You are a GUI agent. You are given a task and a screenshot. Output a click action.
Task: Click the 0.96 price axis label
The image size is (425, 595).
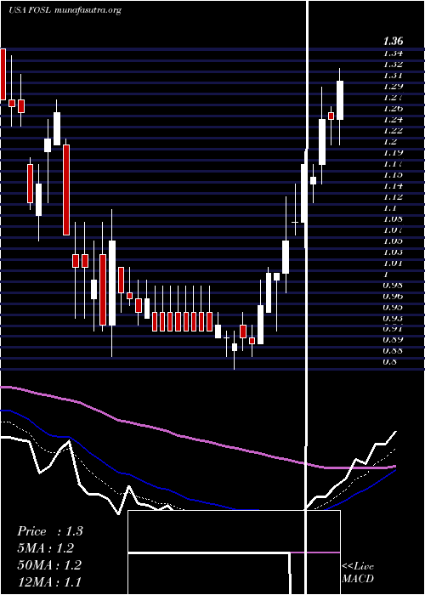[394, 296]
